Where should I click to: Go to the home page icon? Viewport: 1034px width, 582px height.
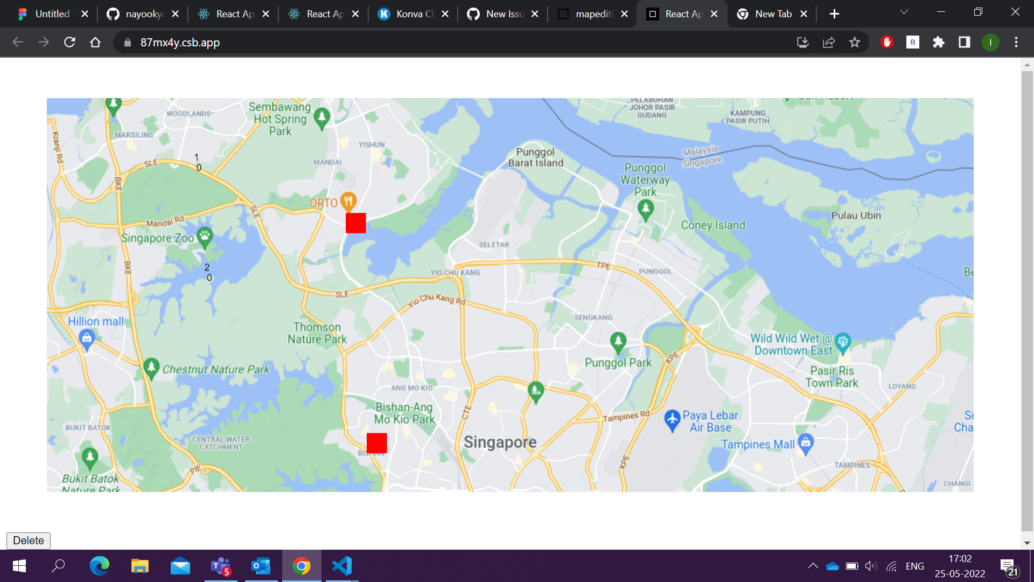coord(95,42)
